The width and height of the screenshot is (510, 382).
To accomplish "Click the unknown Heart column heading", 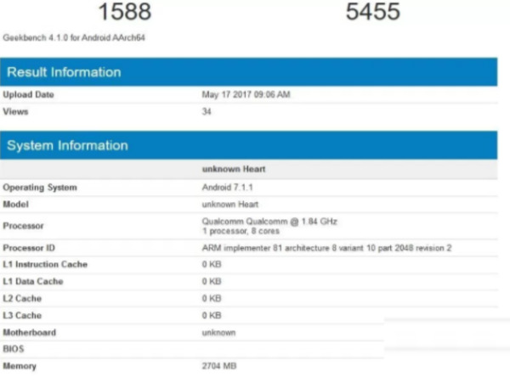I will coord(234,170).
